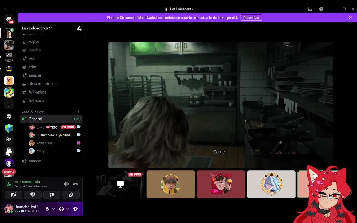357x223 pixels.
Task: Select the EN VIVO stream thumbnail tile
Action: [x=120, y=184]
